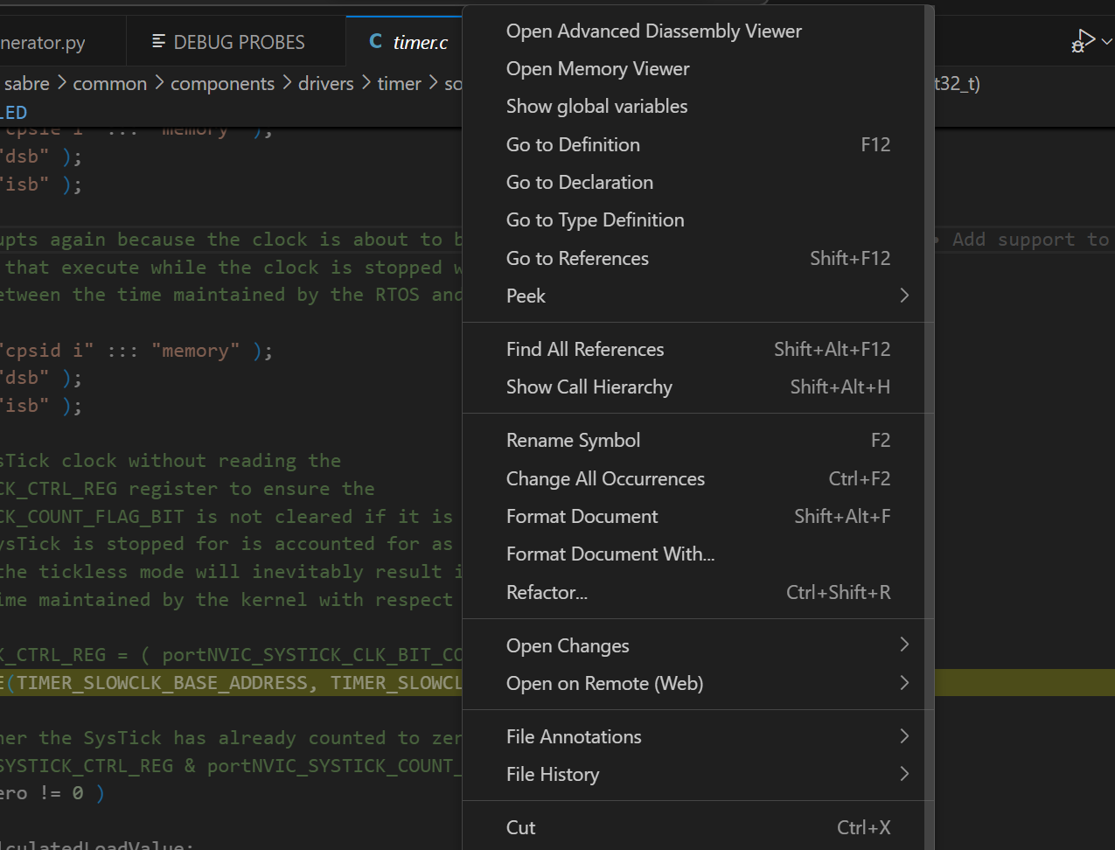Select Open Advanced Disassembly Viewer
Viewport: 1115px width, 850px height.
click(653, 30)
